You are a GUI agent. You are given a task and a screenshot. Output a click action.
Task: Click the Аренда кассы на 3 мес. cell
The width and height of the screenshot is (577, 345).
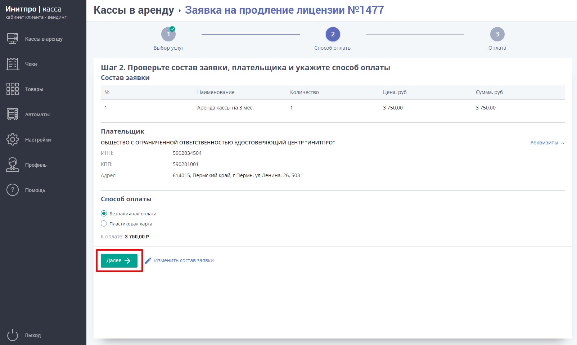pyautogui.click(x=225, y=108)
